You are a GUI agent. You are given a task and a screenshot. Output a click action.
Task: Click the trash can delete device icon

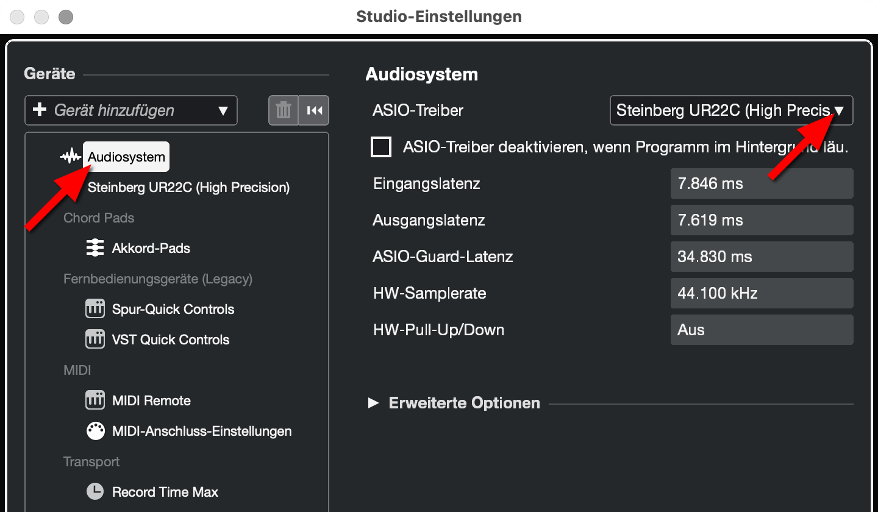coord(283,110)
